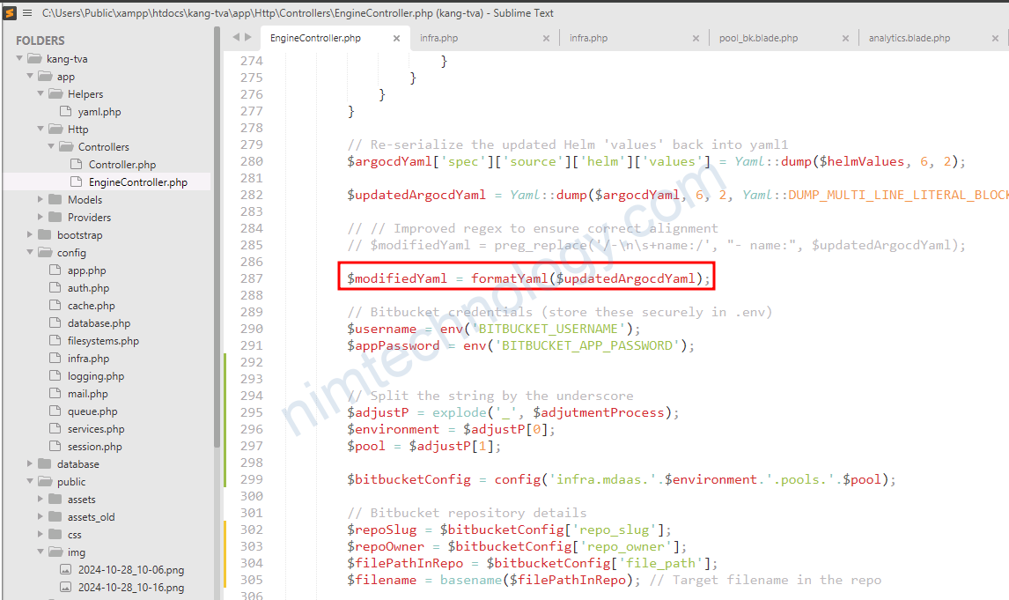Open database.php config file
1009x600 pixels.
point(99,323)
